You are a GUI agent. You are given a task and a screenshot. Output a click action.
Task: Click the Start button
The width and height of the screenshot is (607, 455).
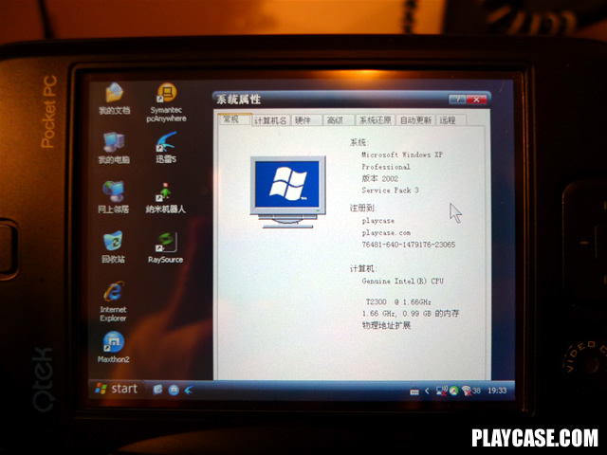[117, 389]
